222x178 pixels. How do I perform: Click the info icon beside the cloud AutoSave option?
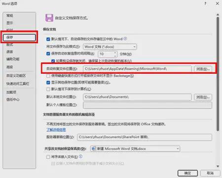tap(125, 39)
